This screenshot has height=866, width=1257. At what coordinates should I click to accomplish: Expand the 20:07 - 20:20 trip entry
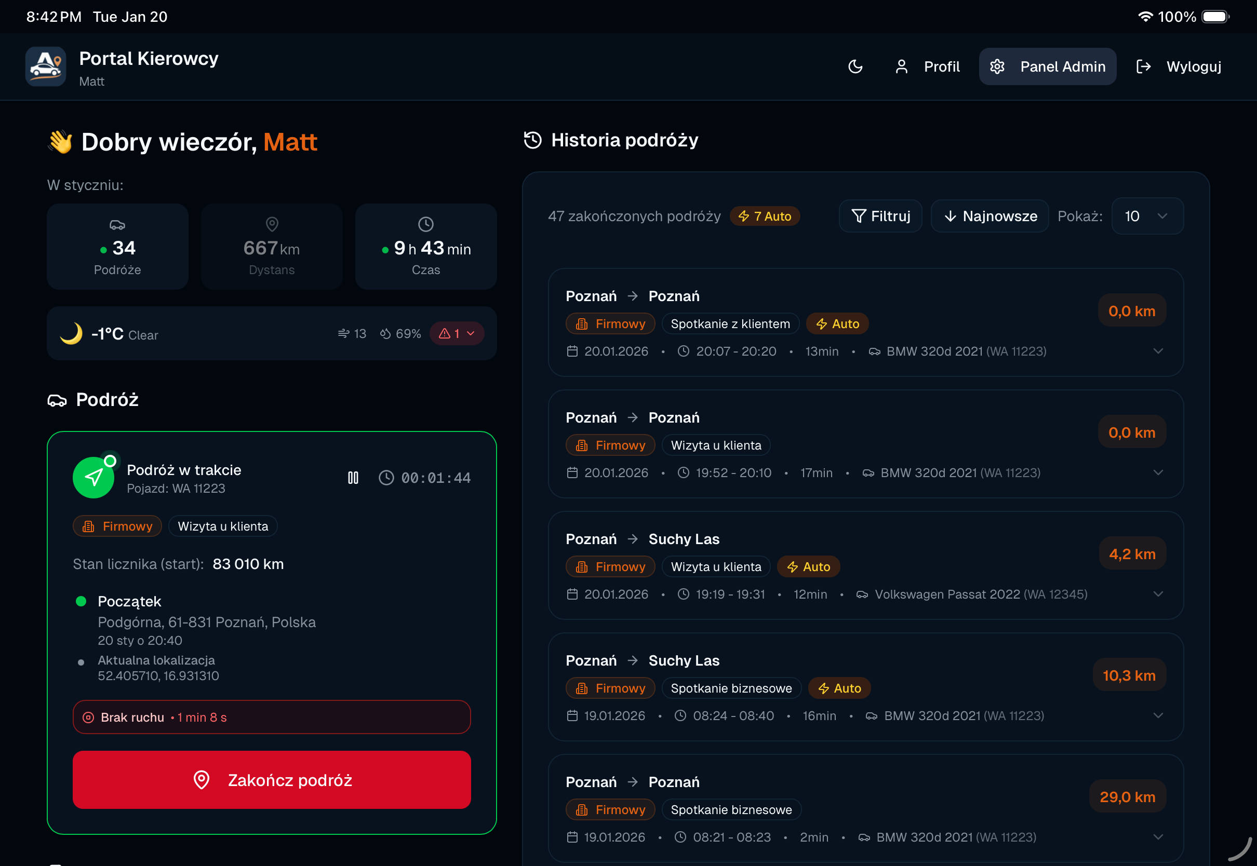tap(1158, 351)
